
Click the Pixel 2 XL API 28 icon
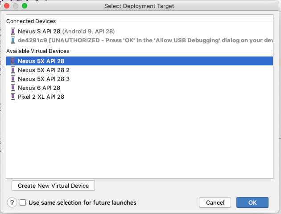13,97
